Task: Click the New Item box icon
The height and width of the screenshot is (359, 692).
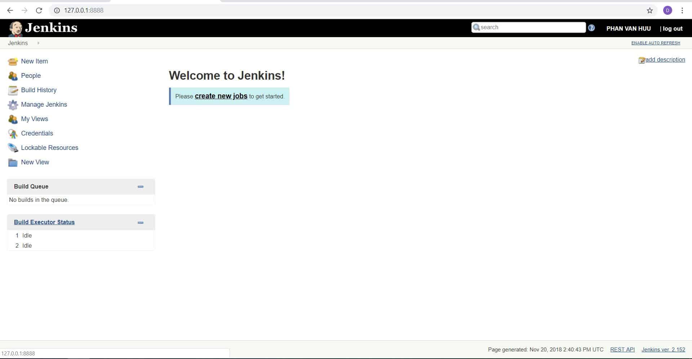Action: pyautogui.click(x=13, y=62)
